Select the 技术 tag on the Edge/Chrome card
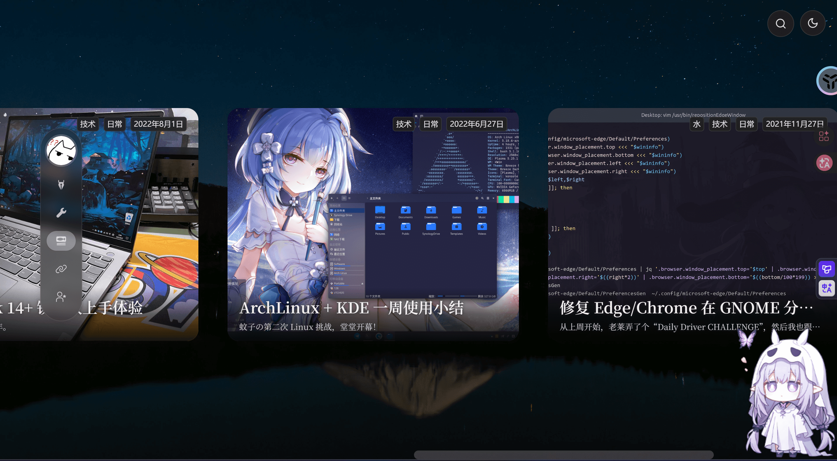Viewport: 837px width, 461px height. 720,124
